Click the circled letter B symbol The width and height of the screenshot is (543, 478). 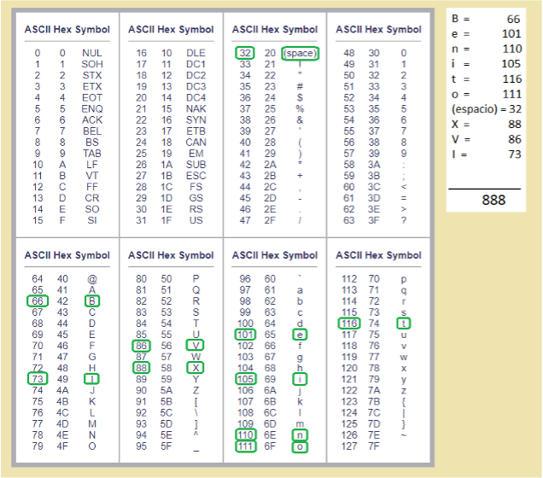pyautogui.click(x=91, y=300)
